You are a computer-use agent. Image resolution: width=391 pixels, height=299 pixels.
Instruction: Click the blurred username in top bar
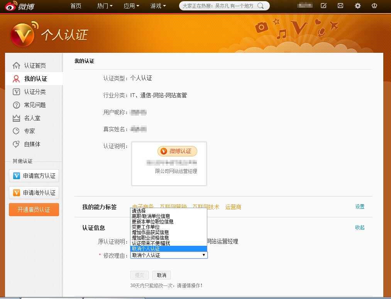point(305,5)
